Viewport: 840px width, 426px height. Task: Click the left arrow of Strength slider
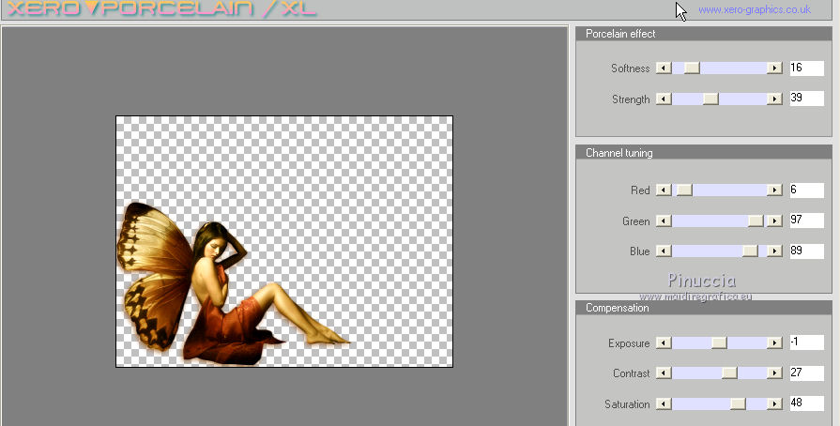(664, 99)
